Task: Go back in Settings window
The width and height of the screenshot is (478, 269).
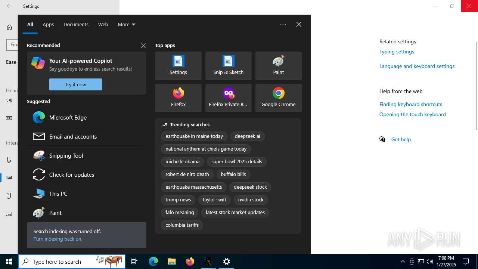Action: pyautogui.click(x=9, y=6)
